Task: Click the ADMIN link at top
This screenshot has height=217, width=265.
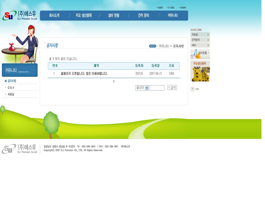Action: click(183, 8)
